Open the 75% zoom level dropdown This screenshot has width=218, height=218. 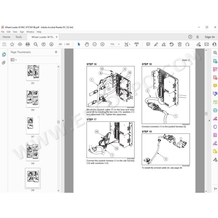click(x=119, y=44)
